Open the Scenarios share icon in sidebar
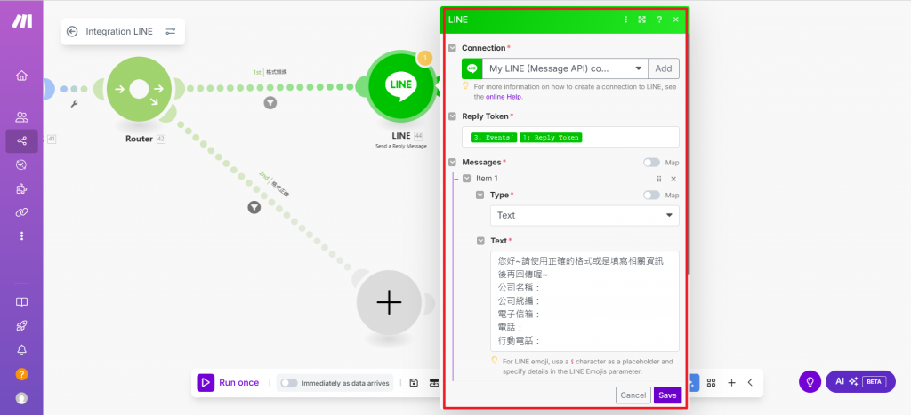The height and width of the screenshot is (415, 911). [21, 141]
